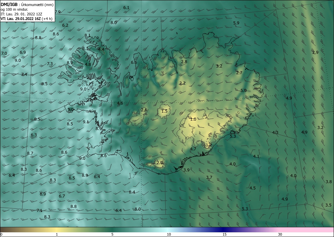Click the '4.1' value on the map

click(256, 156)
